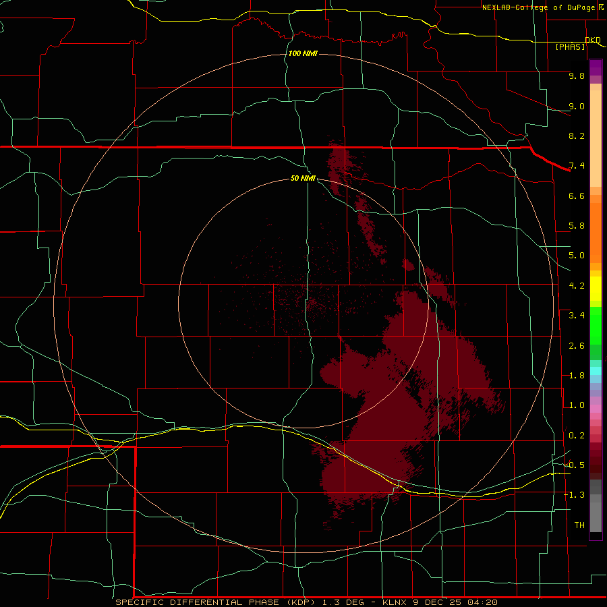Click the 1.8 scale value
The height and width of the screenshot is (607, 607).
(577, 376)
